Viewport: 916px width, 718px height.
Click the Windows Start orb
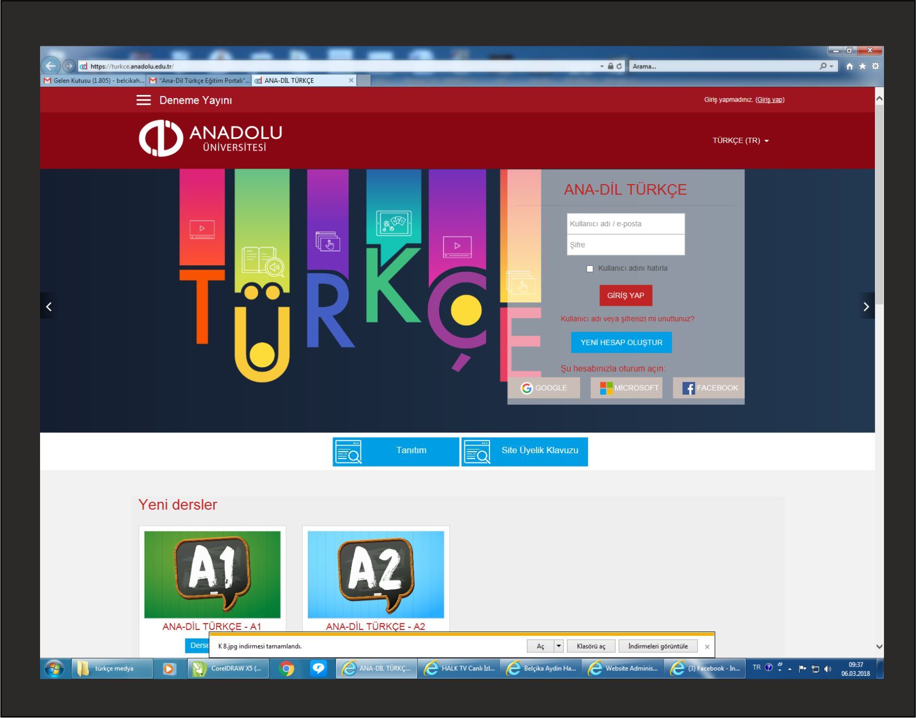coord(54,668)
